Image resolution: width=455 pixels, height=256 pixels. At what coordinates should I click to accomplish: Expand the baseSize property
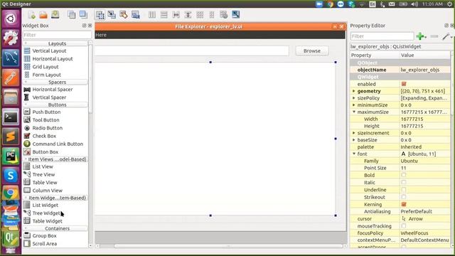354,139
